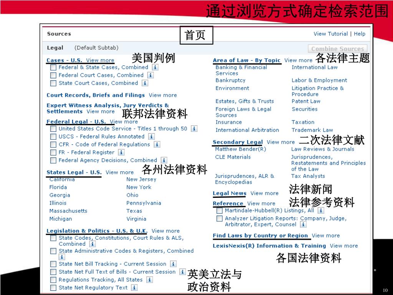
Task: Open Federal Legal - U.S. heading
Action: tap(76, 122)
